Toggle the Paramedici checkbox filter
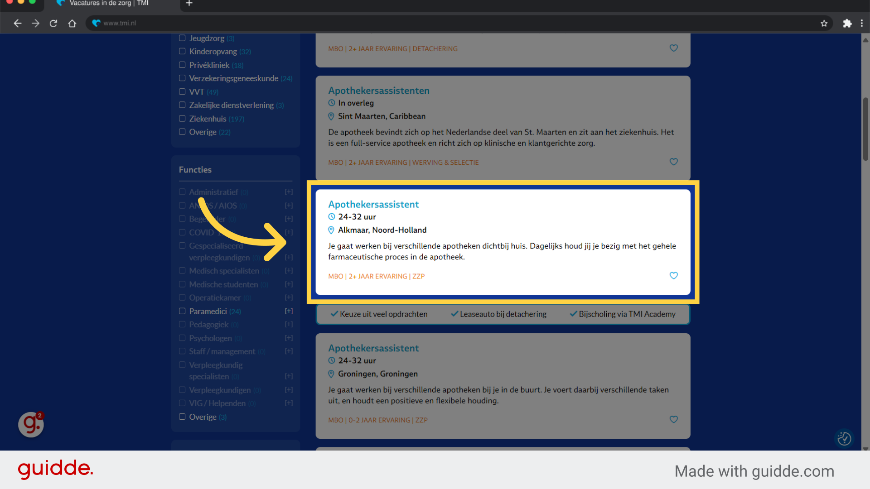The width and height of the screenshot is (870, 489). pyautogui.click(x=182, y=311)
